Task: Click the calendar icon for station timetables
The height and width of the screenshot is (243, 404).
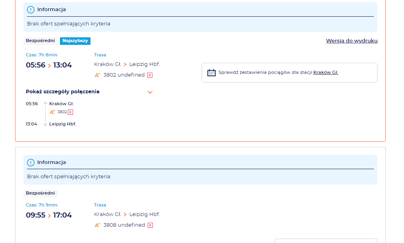Action: click(211, 73)
